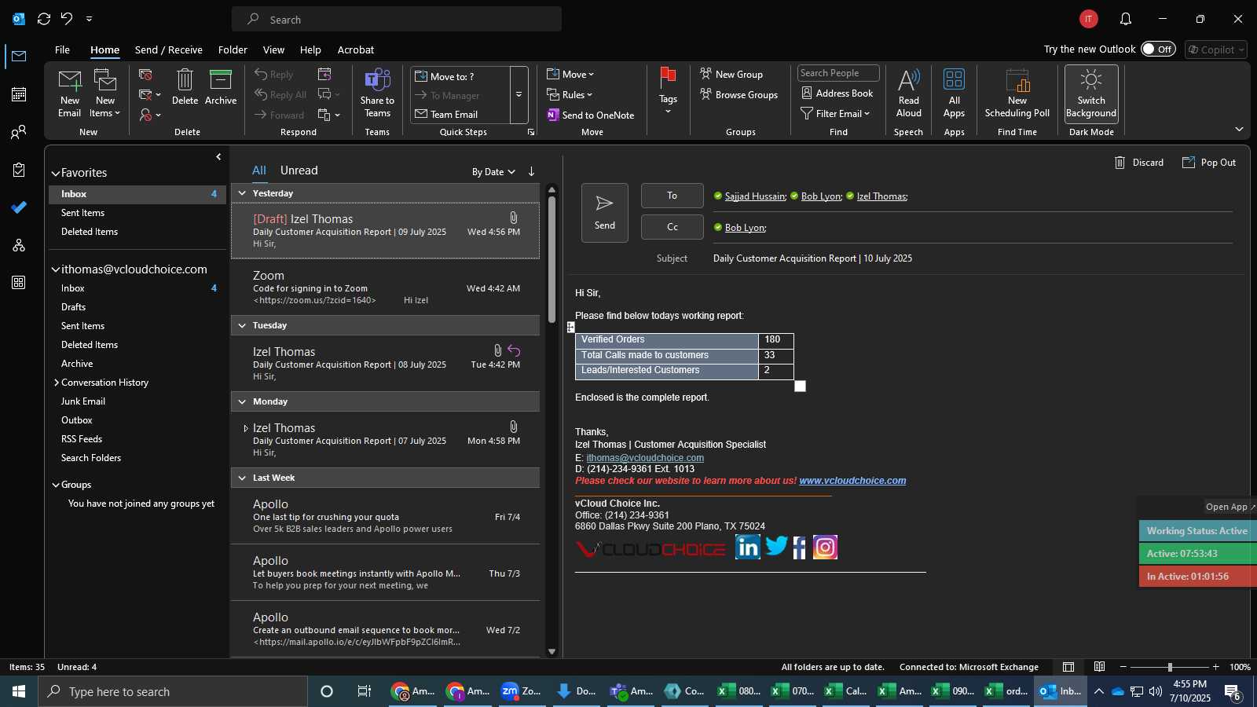
Task: Undo the last action
Action: [67, 19]
